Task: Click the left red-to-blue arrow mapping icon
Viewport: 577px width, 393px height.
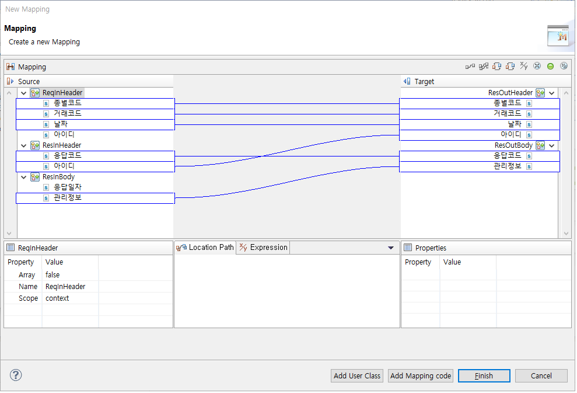Action: pos(496,66)
